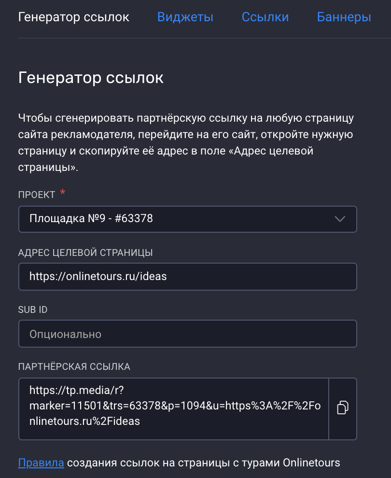Image resolution: width=391 pixels, height=478 pixels.
Task: Switch to the Ссылки tab
Action: (x=265, y=17)
